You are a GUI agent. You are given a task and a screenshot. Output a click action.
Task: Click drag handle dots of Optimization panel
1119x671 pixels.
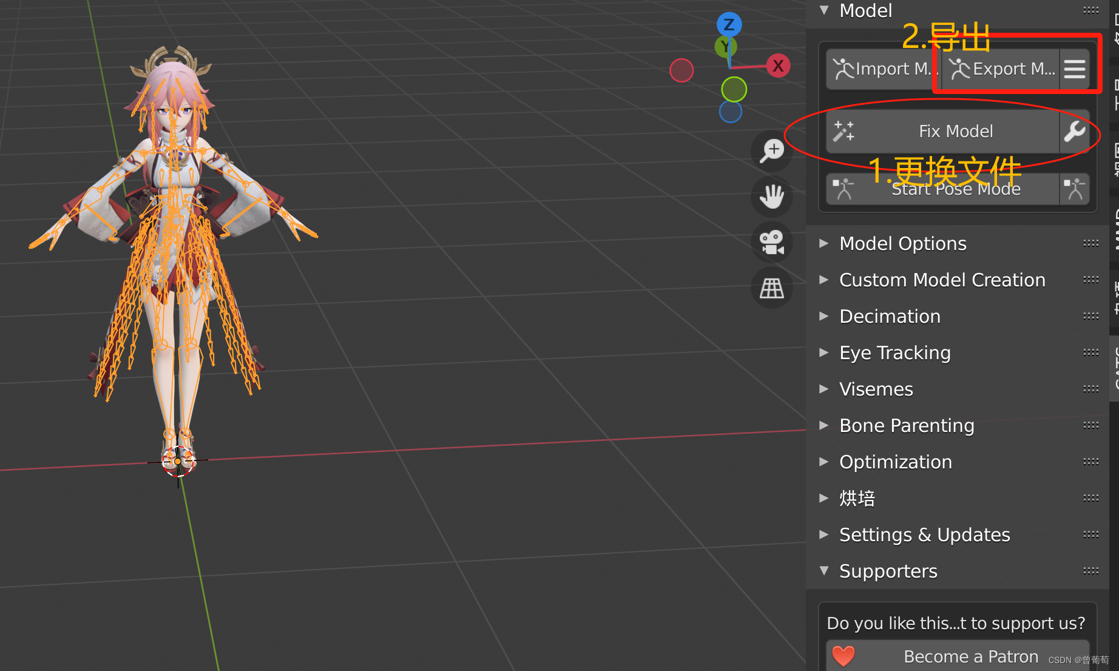(x=1091, y=462)
